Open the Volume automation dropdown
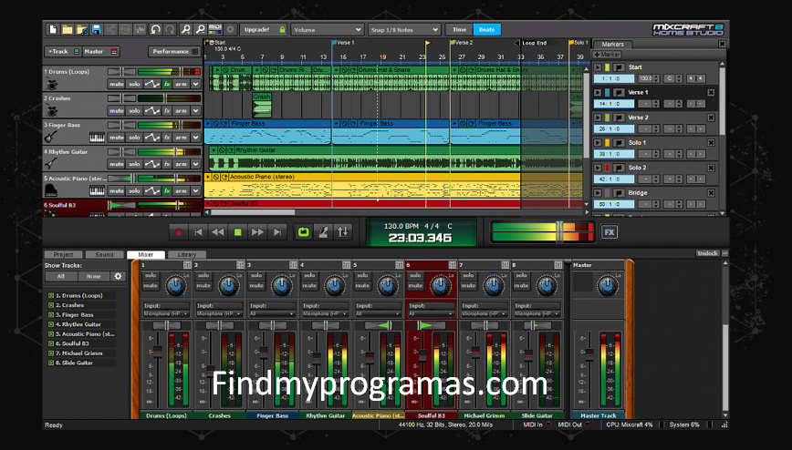792x450 pixels. coord(327,30)
